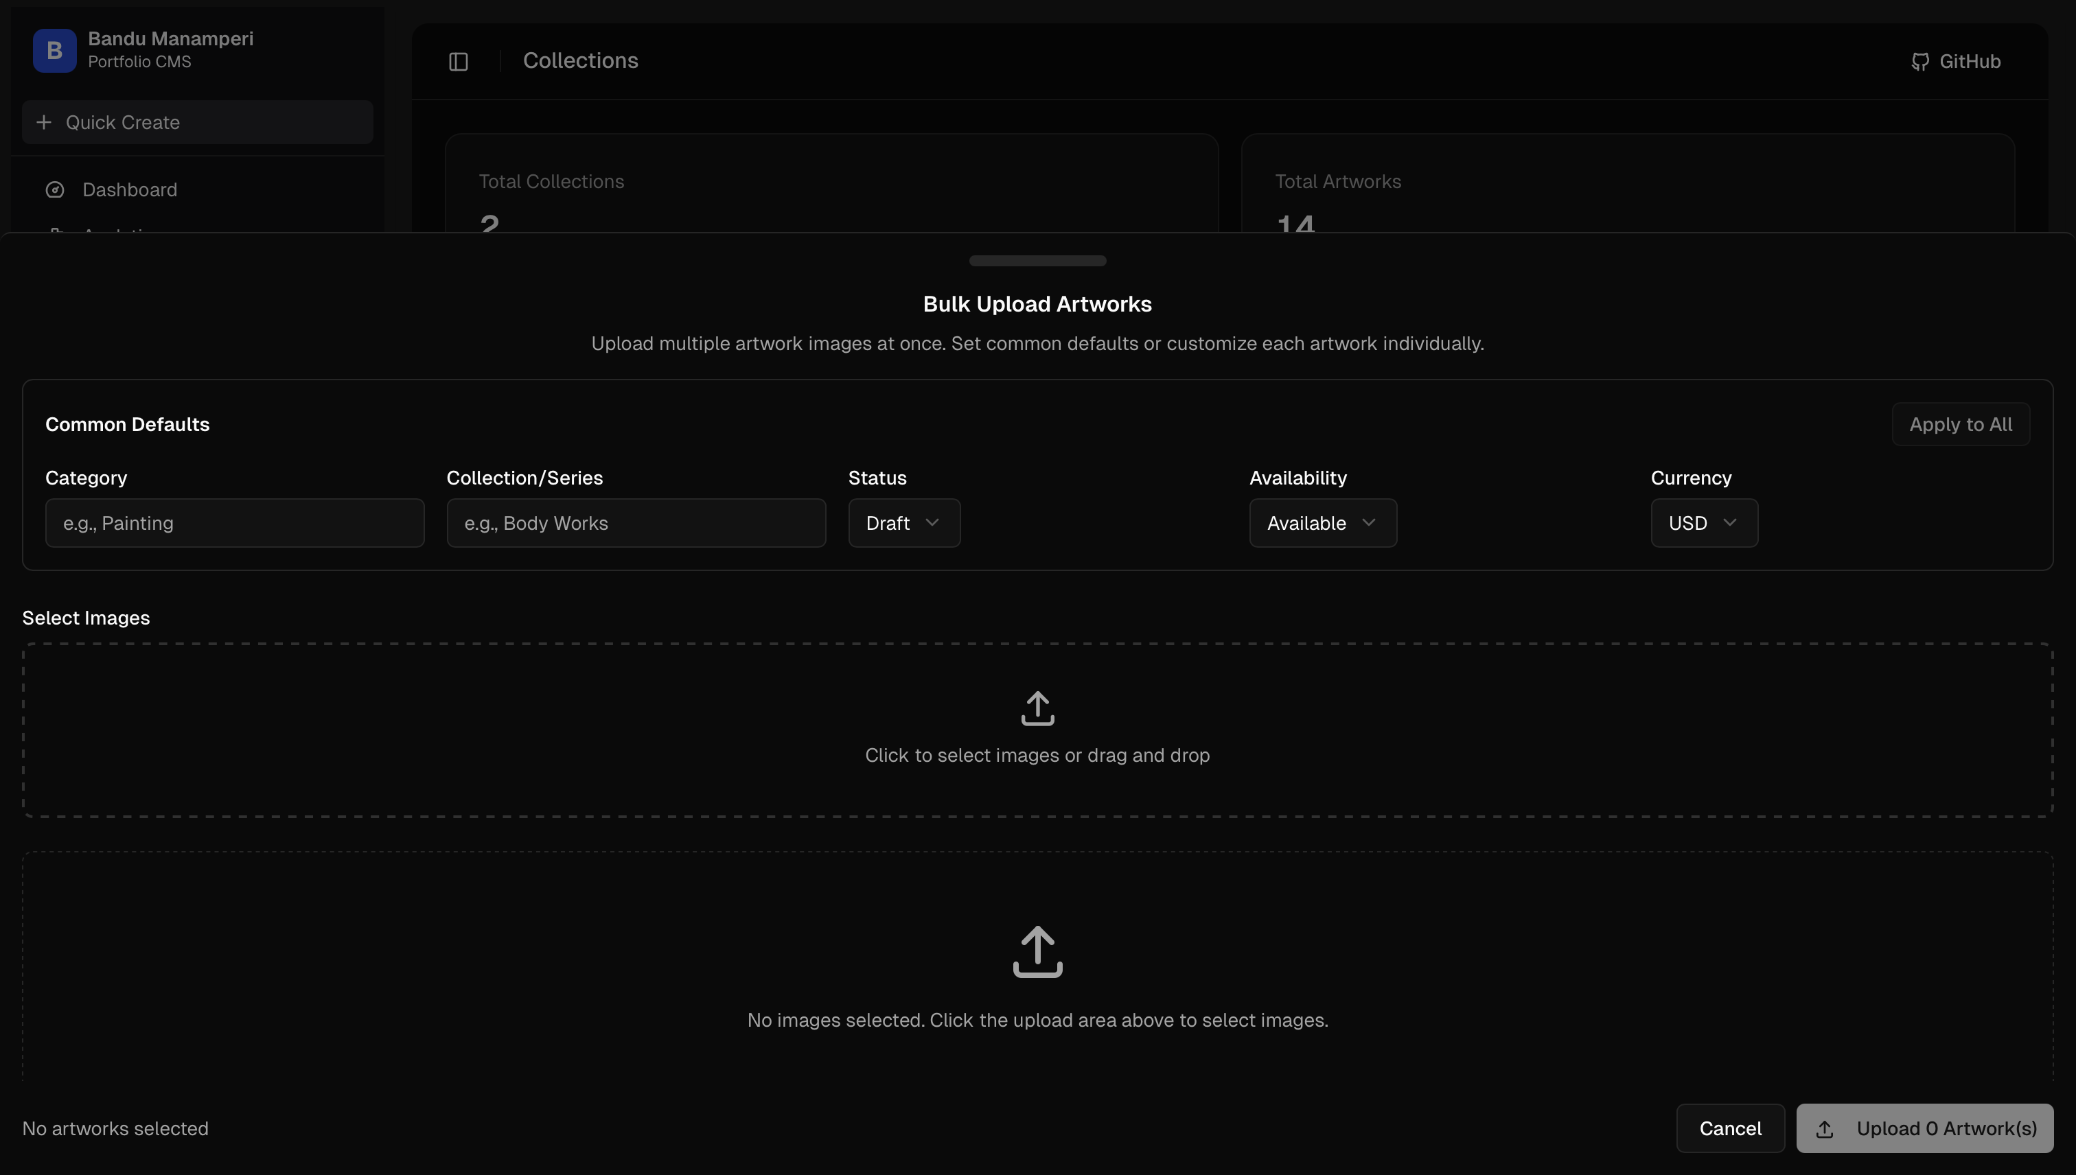Screen dimensions: 2076x1175
Task: Click Quick Create in the sidebar
Action: 123,123
